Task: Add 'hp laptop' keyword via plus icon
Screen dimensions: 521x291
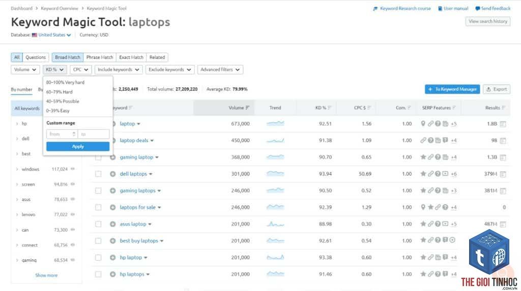Action: coord(112,257)
